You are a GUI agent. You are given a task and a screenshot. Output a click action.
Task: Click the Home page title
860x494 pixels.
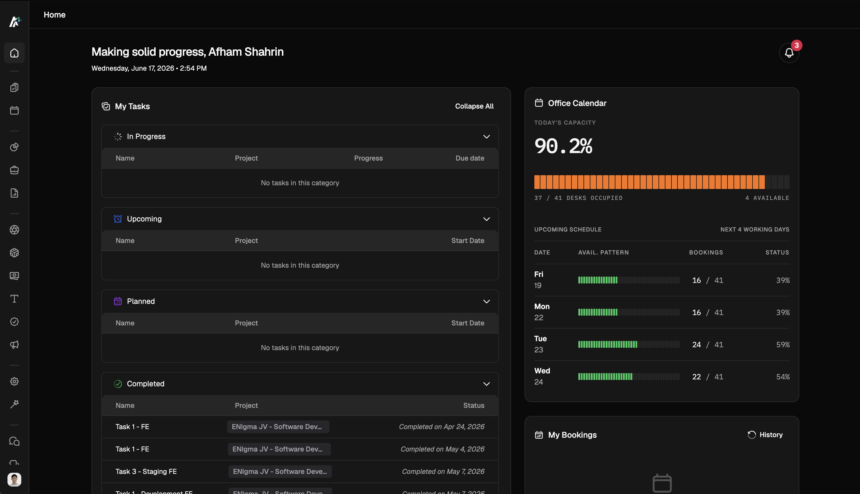pos(55,15)
